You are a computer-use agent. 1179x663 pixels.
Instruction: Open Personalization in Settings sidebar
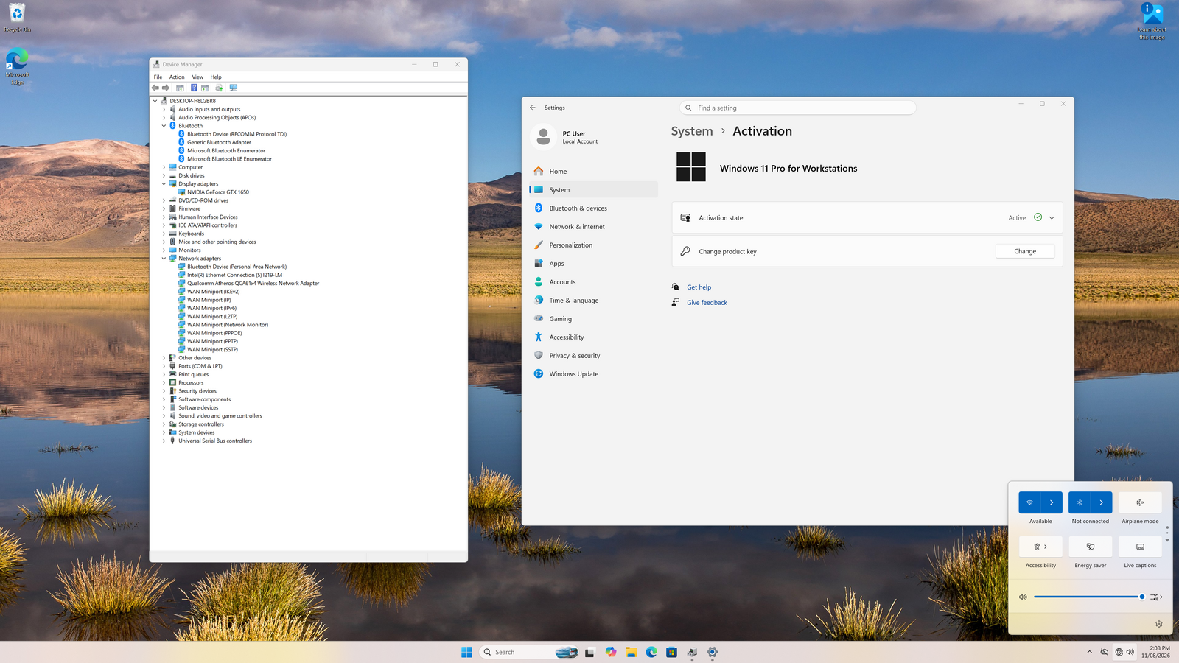coord(593,245)
